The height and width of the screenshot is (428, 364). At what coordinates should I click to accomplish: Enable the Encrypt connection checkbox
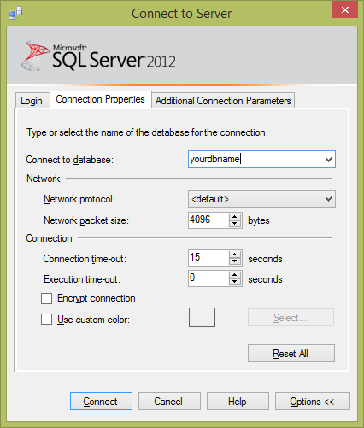pos(46,299)
